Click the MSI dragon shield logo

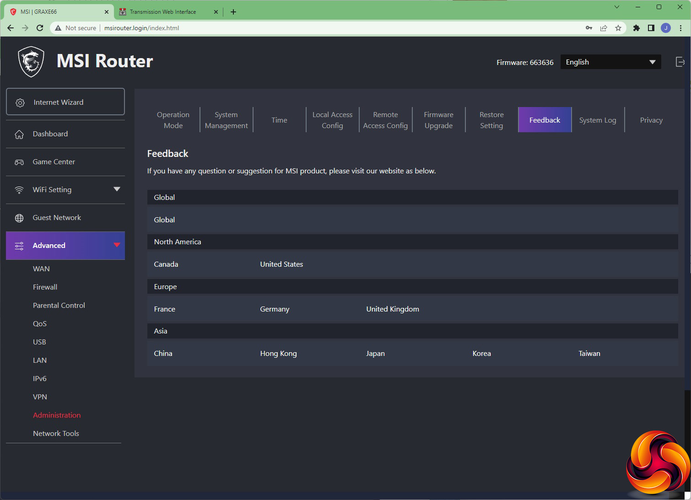(x=31, y=62)
